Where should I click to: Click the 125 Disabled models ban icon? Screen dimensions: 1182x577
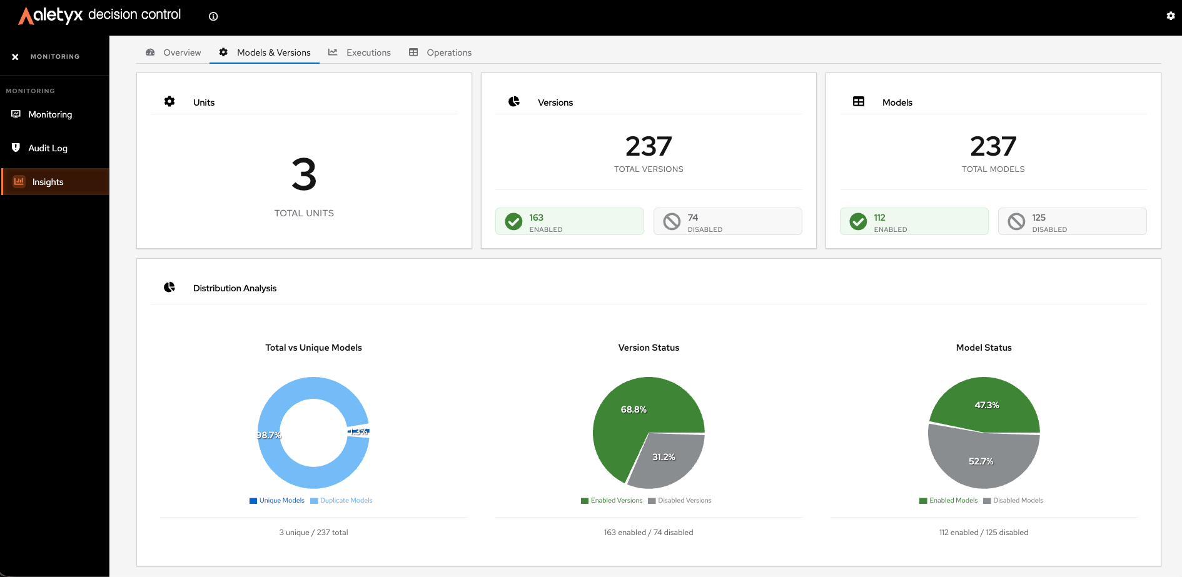point(1016,222)
